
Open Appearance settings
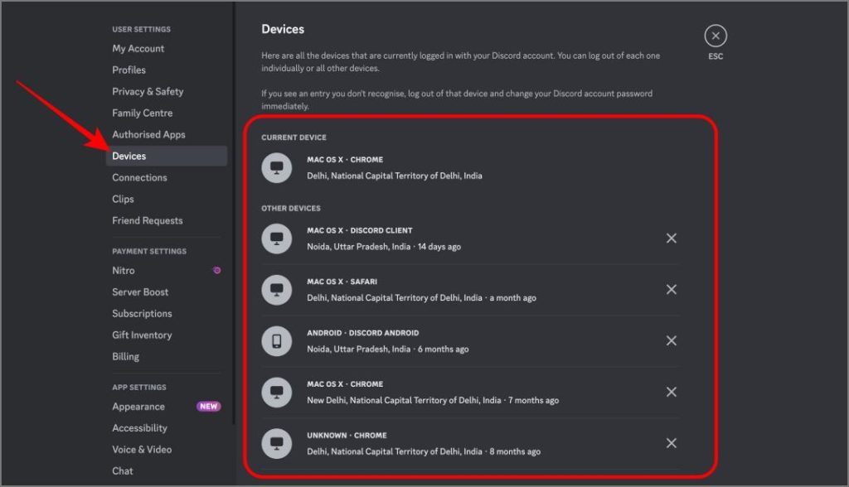pyautogui.click(x=138, y=407)
